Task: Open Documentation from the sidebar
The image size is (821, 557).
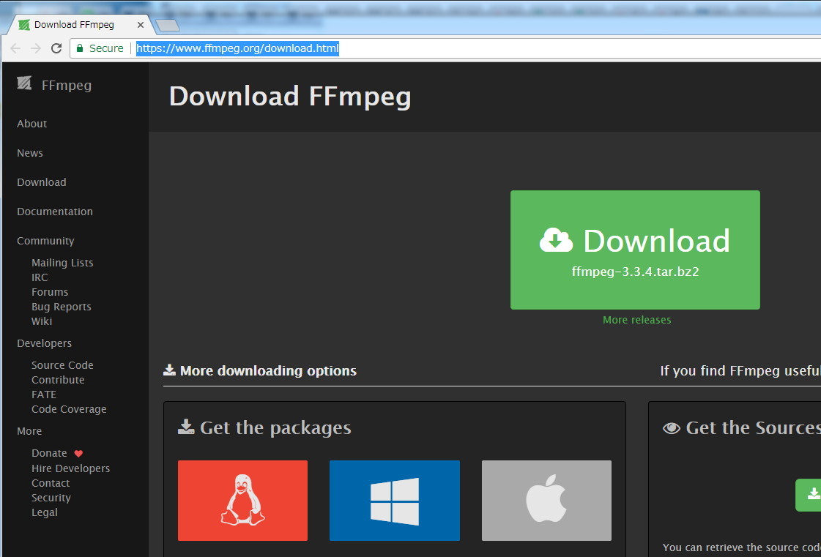Action: click(x=55, y=212)
